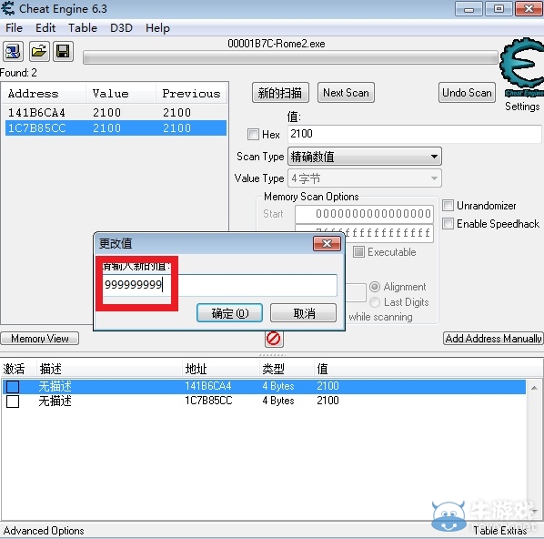Click the Next Scan button

click(346, 93)
